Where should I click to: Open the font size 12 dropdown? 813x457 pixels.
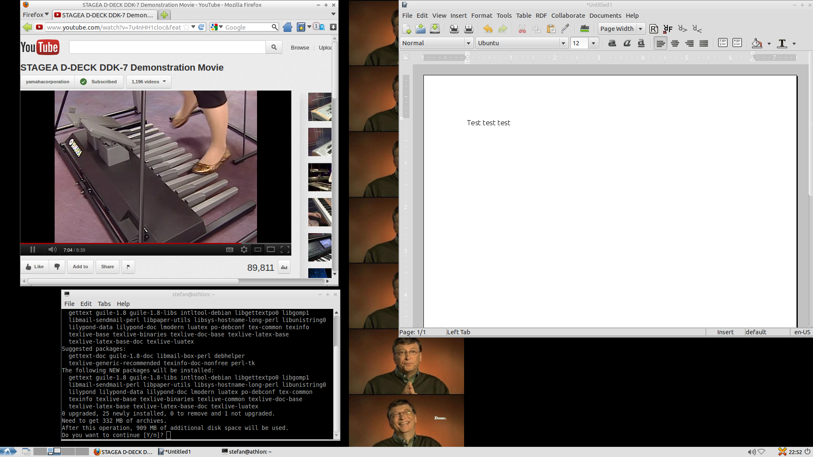[593, 43]
